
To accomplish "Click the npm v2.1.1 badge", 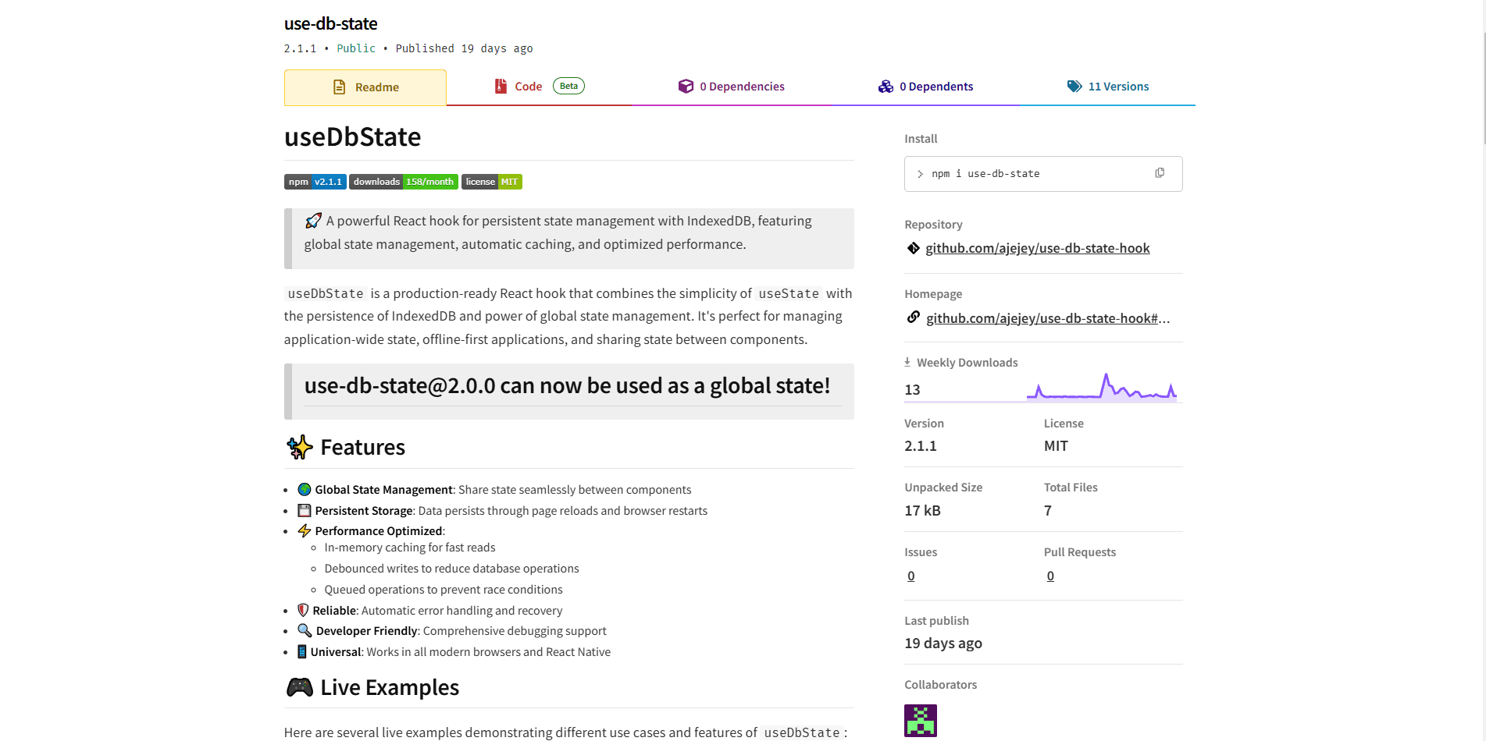I will click(315, 182).
